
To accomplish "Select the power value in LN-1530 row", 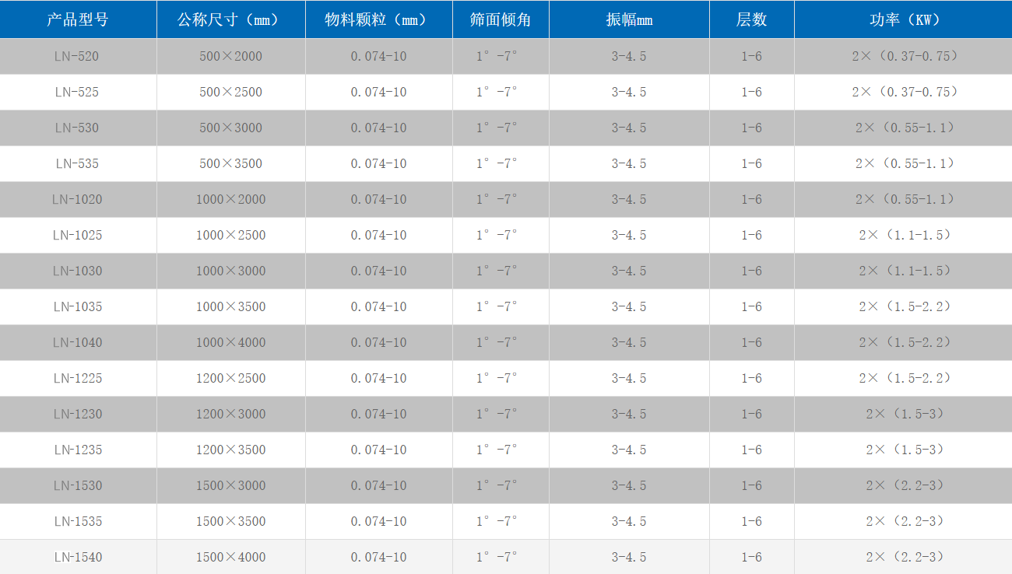I will 905,485.
